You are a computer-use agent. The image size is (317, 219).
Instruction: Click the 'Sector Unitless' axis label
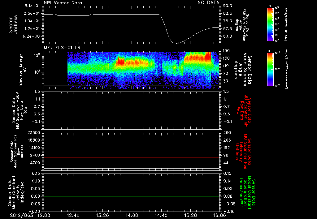click(x=13, y=25)
